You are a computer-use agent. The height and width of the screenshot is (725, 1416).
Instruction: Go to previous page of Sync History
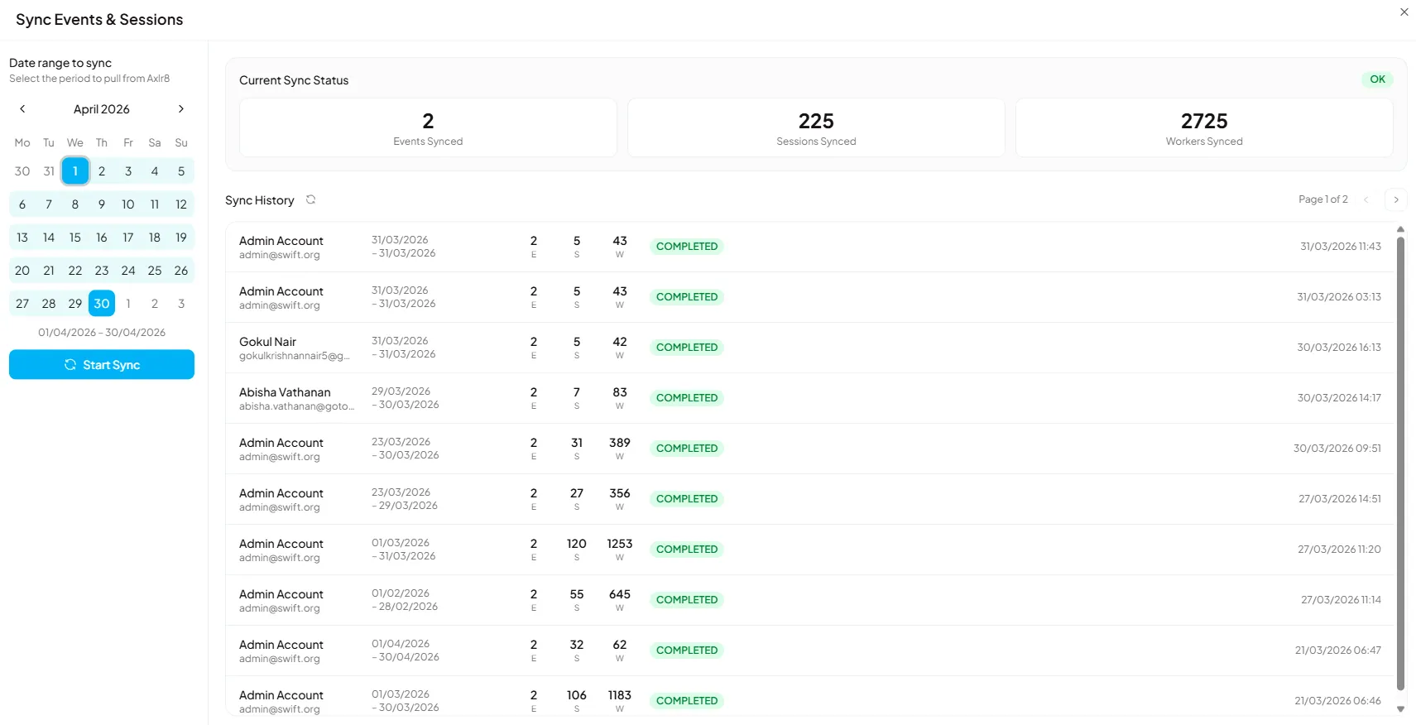(x=1366, y=199)
